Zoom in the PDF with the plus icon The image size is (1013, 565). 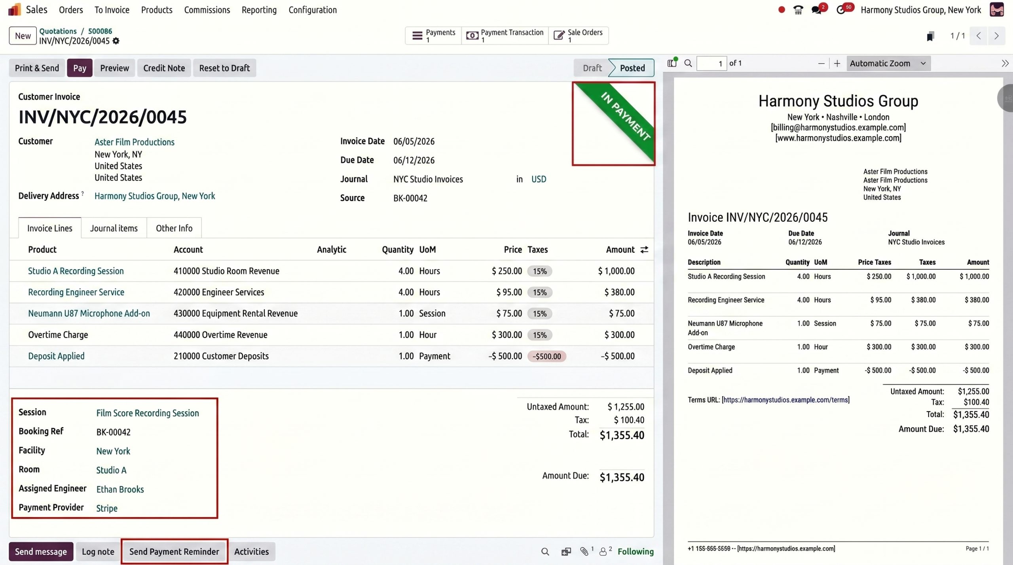coord(837,64)
